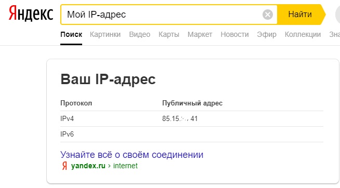Open link Узнайте всё о своём соединении

click(132, 155)
